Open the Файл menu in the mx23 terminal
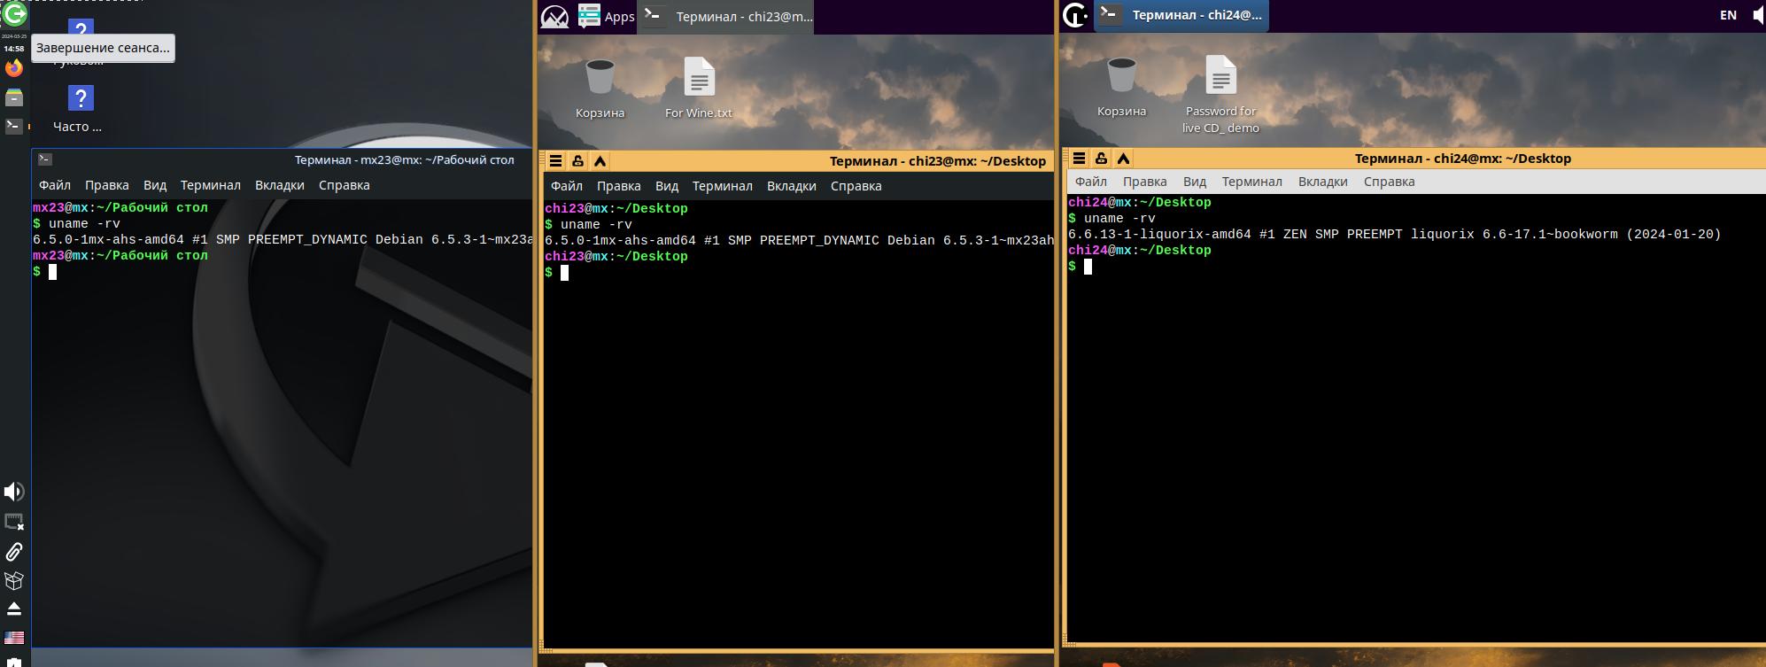Screen dimensions: 1766x667 coord(55,185)
